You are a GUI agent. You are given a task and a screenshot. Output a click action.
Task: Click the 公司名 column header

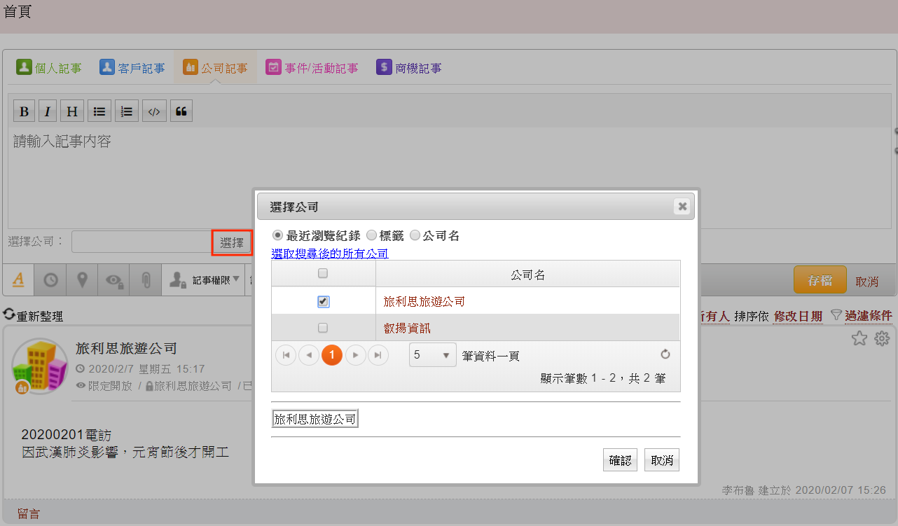tap(528, 275)
